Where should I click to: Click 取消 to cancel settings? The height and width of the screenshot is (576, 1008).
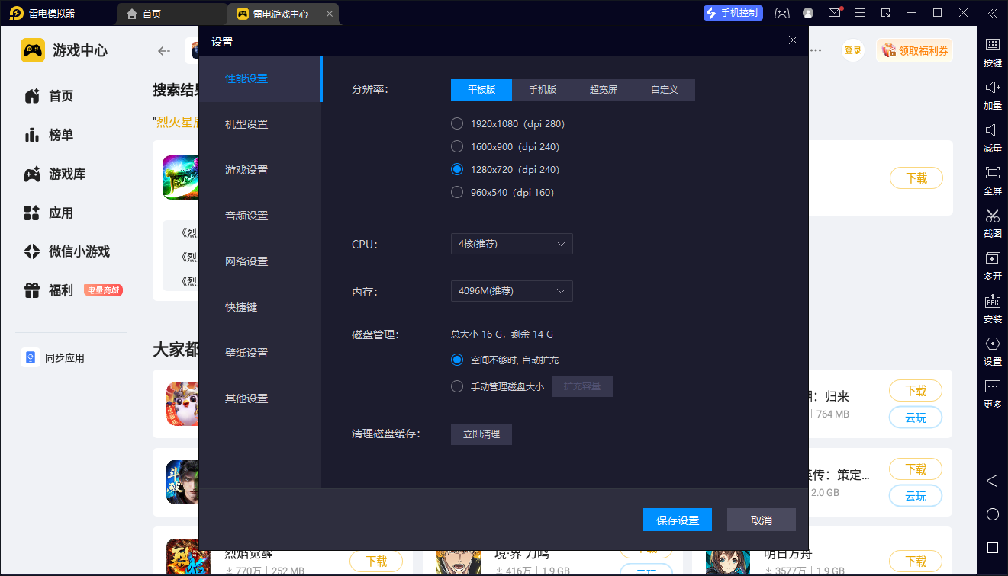pyautogui.click(x=762, y=520)
